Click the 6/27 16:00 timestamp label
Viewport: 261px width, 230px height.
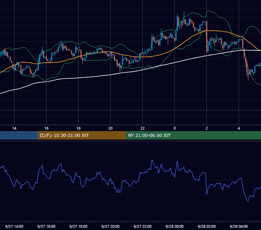click(x=46, y=226)
